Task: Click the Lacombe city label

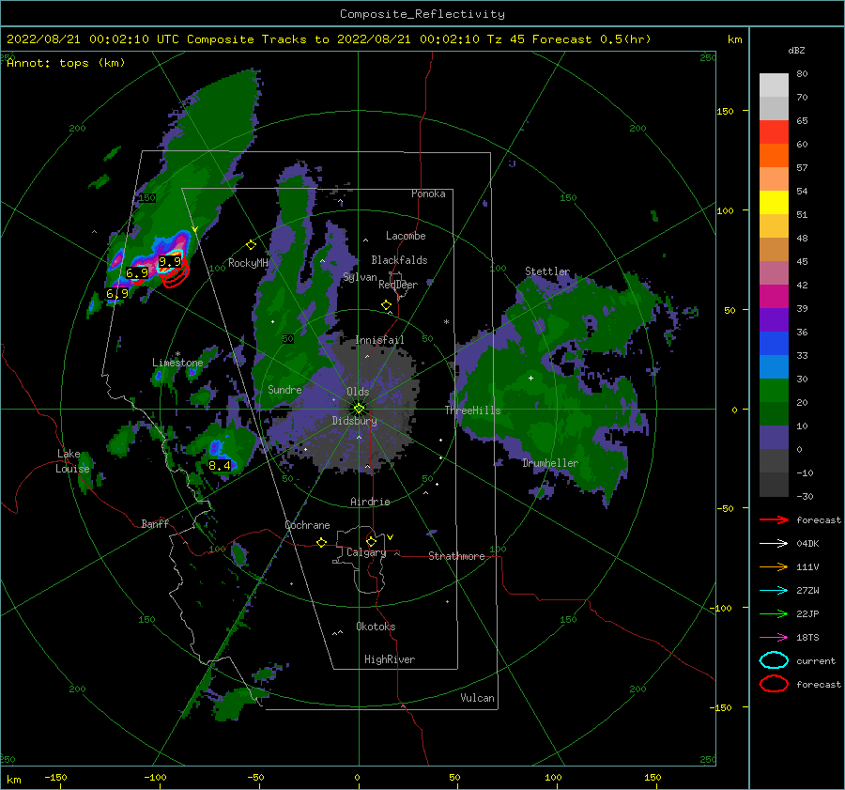Action: point(406,236)
